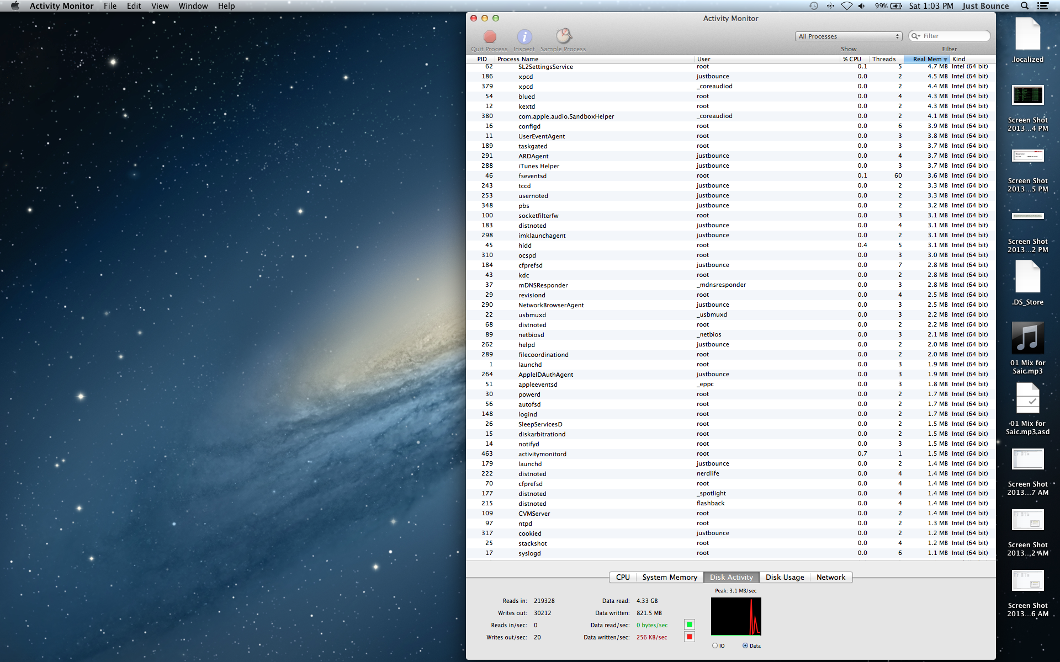Image resolution: width=1060 pixels, height=662 pixels.
Task: Click the Wi-Fi status icon
Action: pyautogui.click(x=846, y=6)
